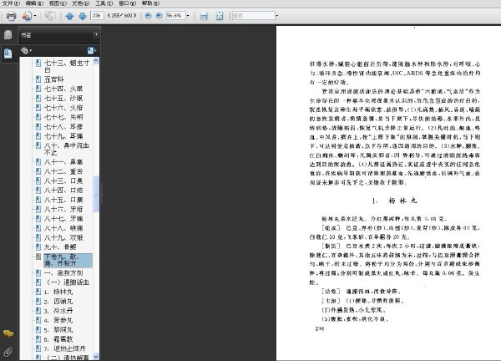The height and width of the screenshot is (361, 501).
Task: Open the 文档 (Document) menu
Action: click(x=80, y=3)
